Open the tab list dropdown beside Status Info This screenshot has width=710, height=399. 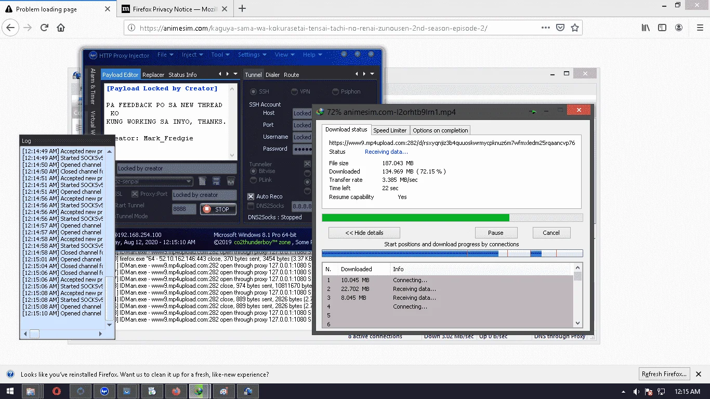pyautogui.click(x=235, y=74)
